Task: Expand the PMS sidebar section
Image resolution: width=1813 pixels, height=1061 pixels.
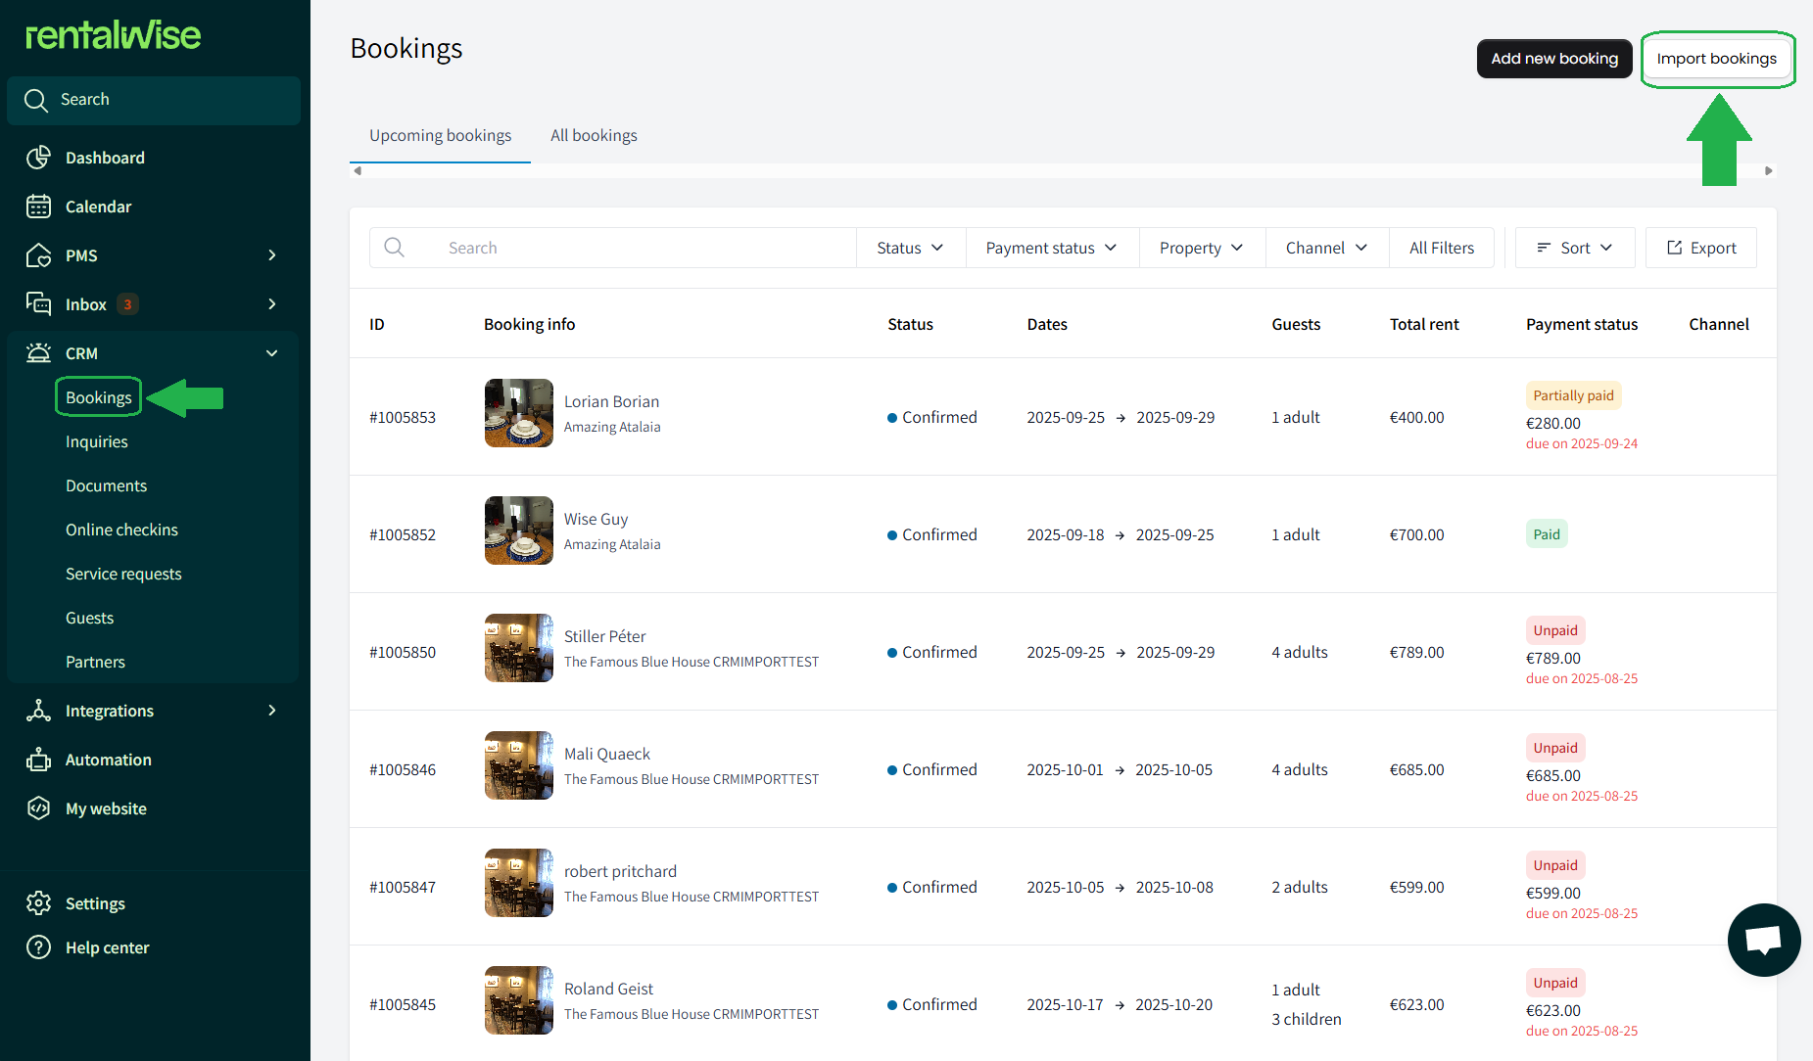Action: click(271, 255)
